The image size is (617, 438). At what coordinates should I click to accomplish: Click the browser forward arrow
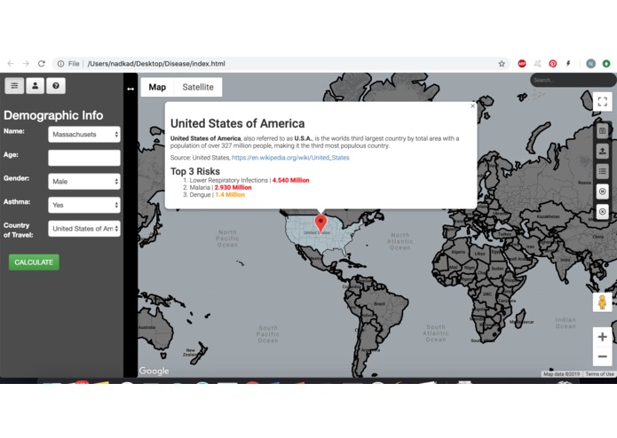point(26,64)
